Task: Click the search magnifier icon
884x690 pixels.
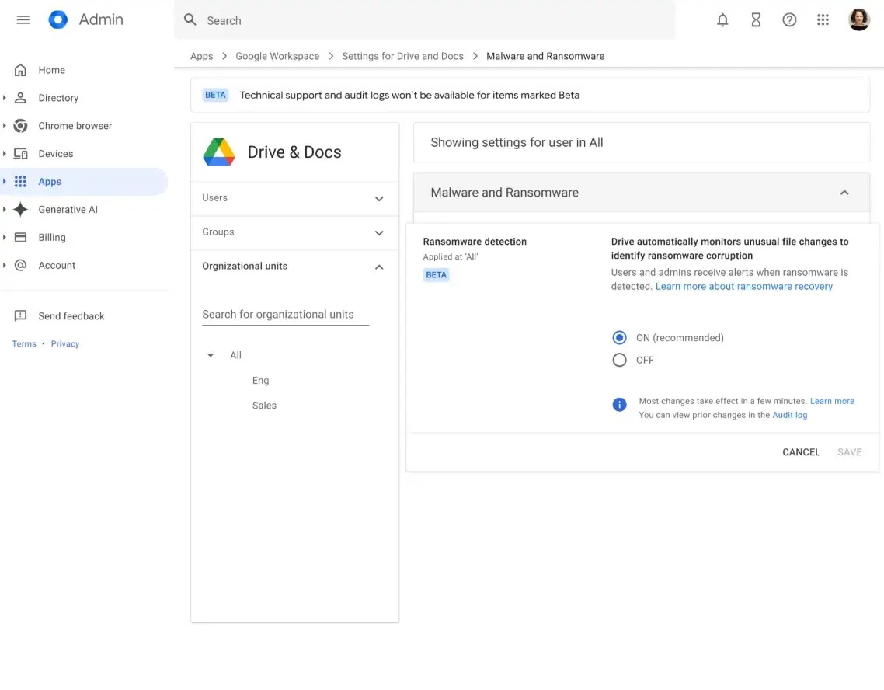Action: click(x=190, y=20)
